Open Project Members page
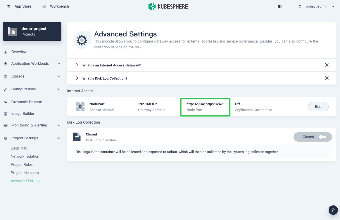 [25, 173]
